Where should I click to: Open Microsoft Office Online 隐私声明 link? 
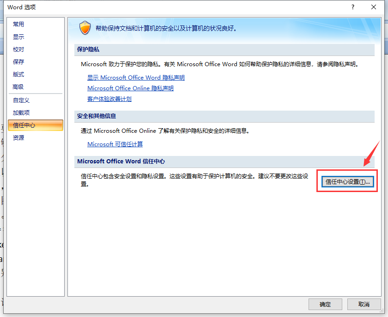coord(130,88)
